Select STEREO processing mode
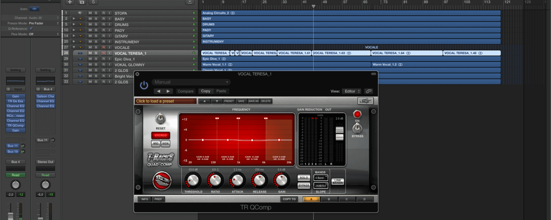 click(x=161, y=135)
